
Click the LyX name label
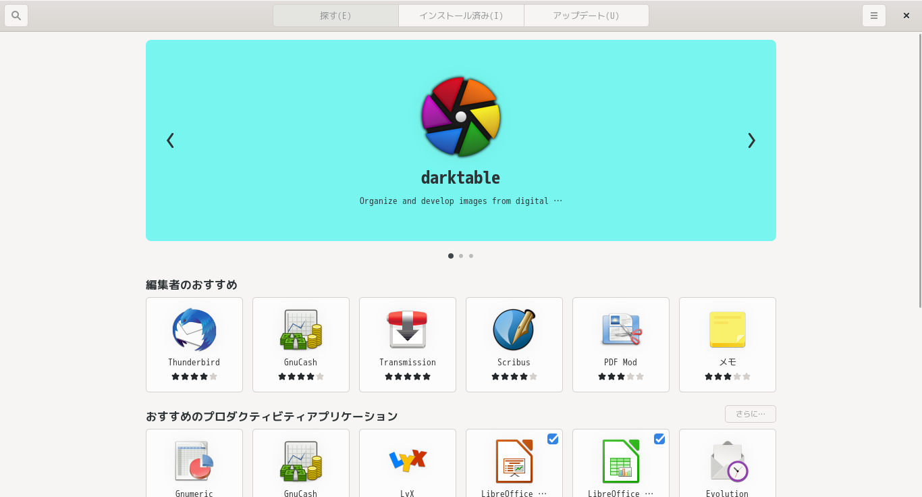408,494
